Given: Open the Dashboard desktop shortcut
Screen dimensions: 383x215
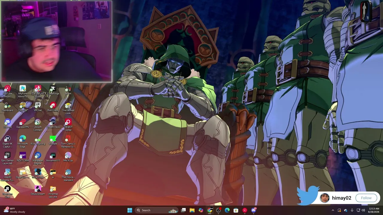Looking at the screenshot, I should point(7,107).
